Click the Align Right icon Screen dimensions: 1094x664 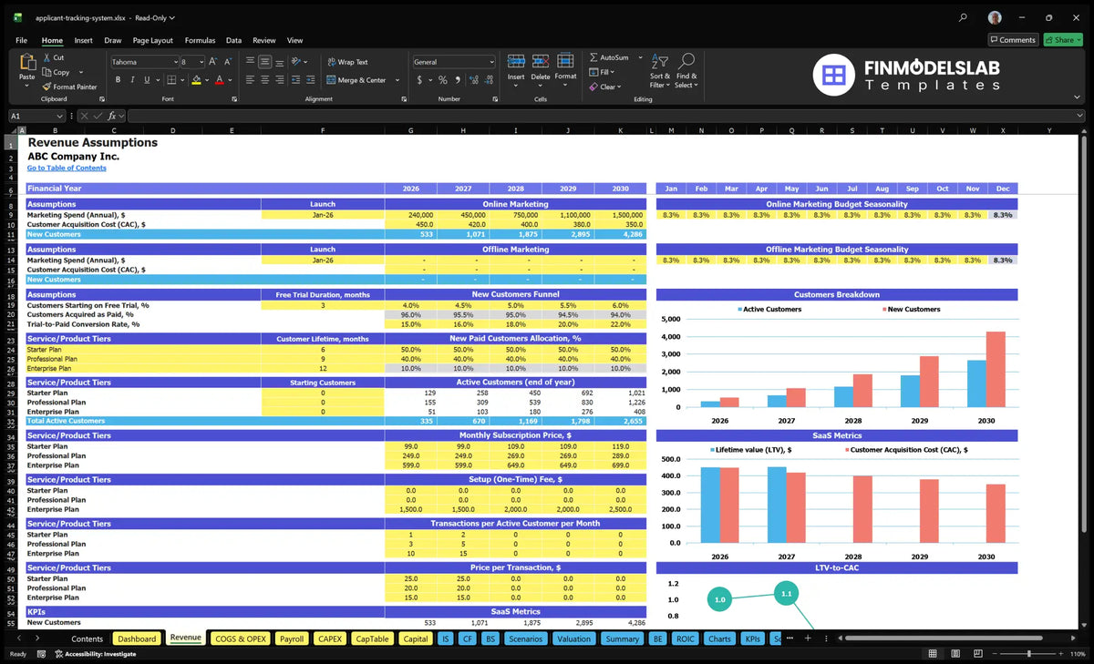(279, 80)
